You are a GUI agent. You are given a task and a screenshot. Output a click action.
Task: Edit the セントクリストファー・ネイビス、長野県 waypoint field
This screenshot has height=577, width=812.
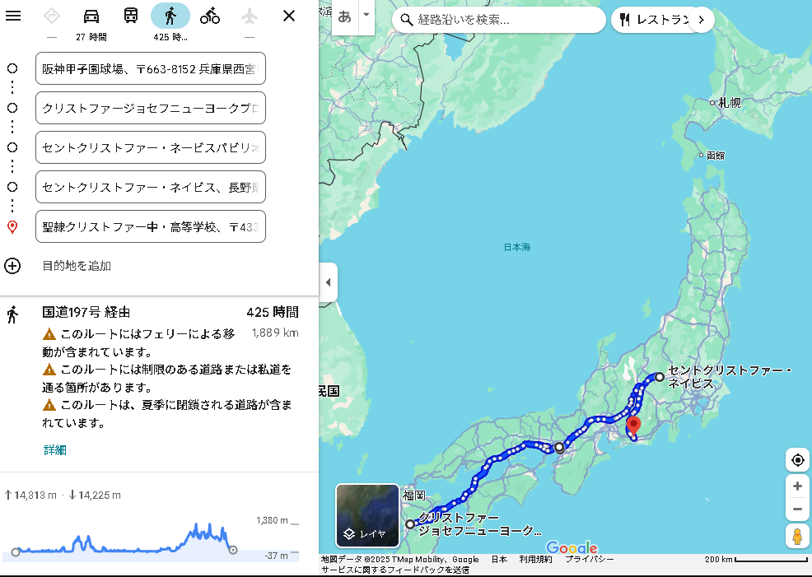(x=151, y=187)
